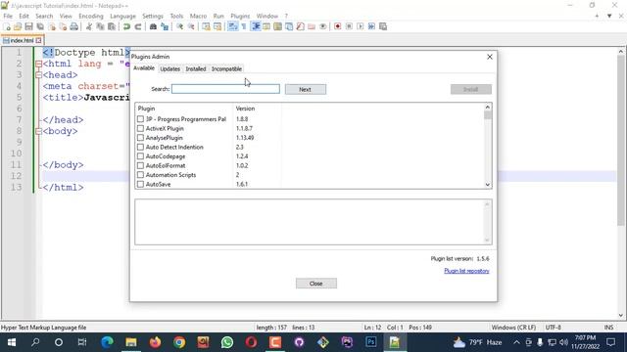The image size is (627, 352).
Task: Switch to the Updates tab
Action: pyautogui.click(x=169, y=69)
